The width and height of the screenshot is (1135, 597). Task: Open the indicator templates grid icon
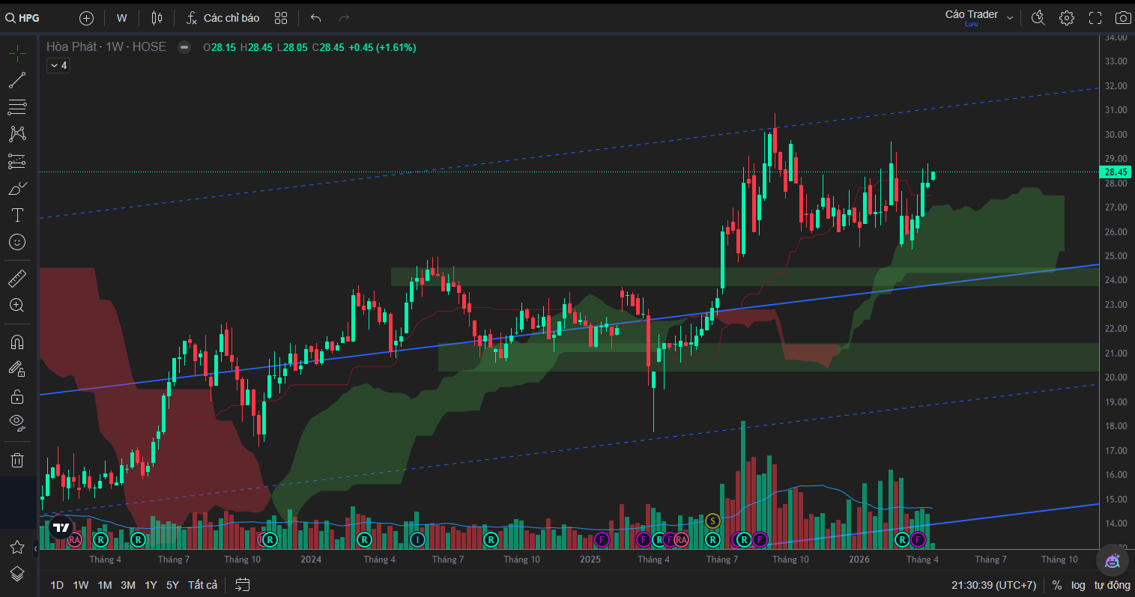pos(281,18)
